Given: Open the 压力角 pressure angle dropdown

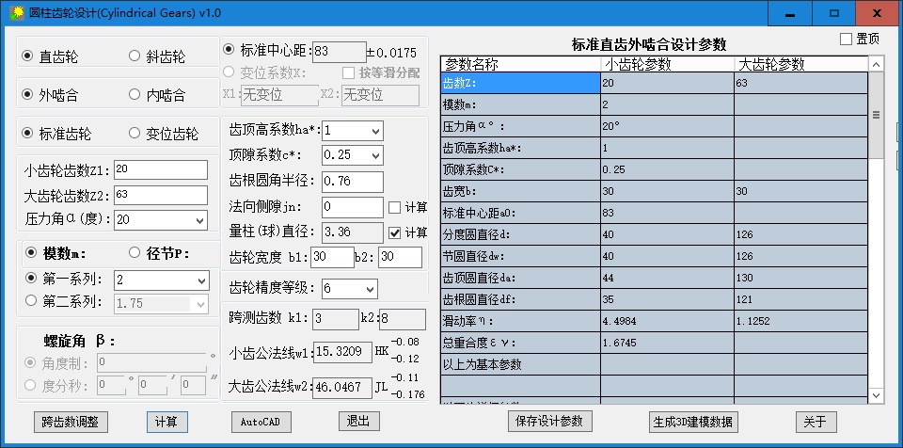Looking at the screenshot, I should pyautogui.click(x=198, y=219).
